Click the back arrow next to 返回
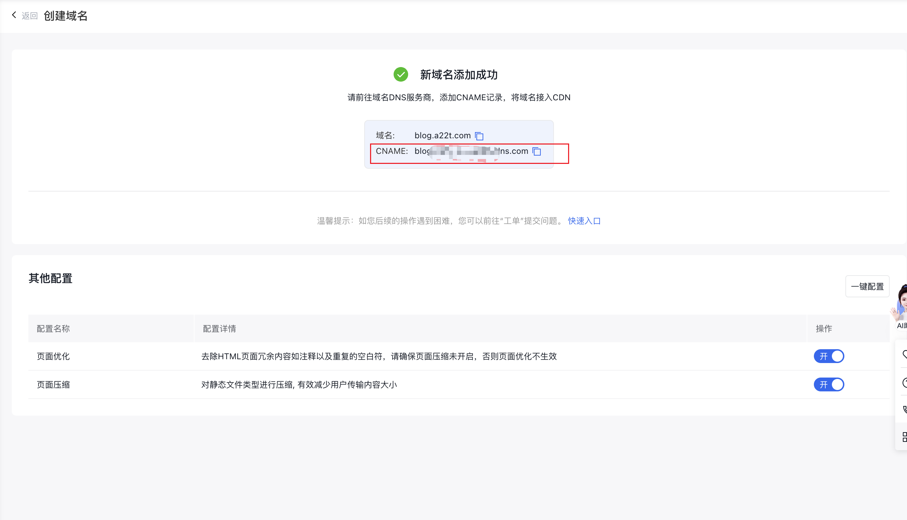The width and height of the screenshot is (907, 520). (x=14, y=15)
